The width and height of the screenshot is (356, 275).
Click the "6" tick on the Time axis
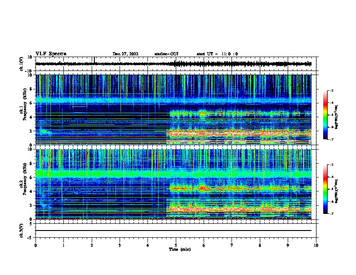204,245
